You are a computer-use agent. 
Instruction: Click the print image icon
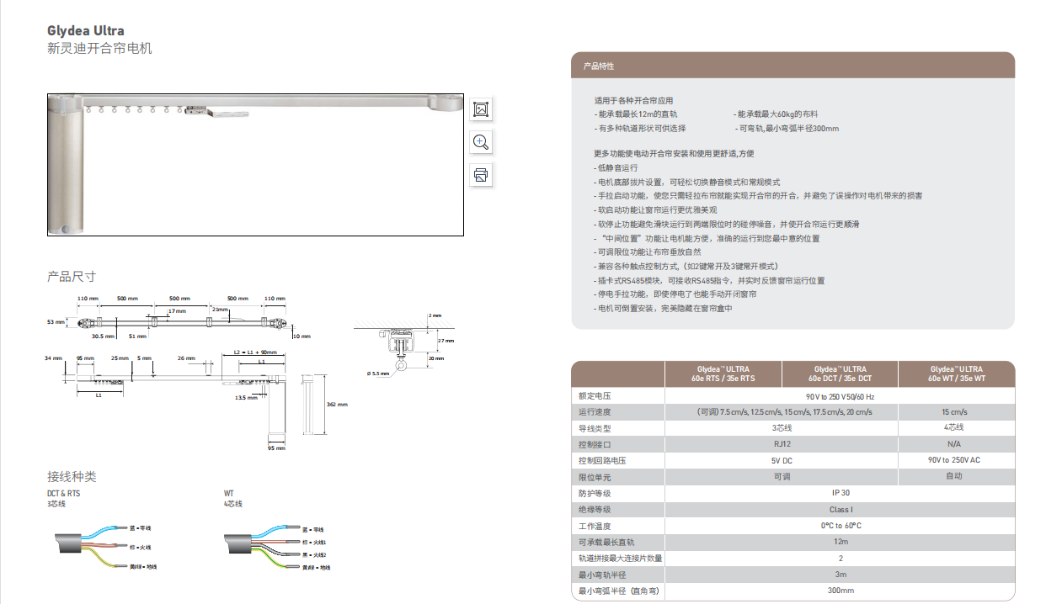pos(481,175)
